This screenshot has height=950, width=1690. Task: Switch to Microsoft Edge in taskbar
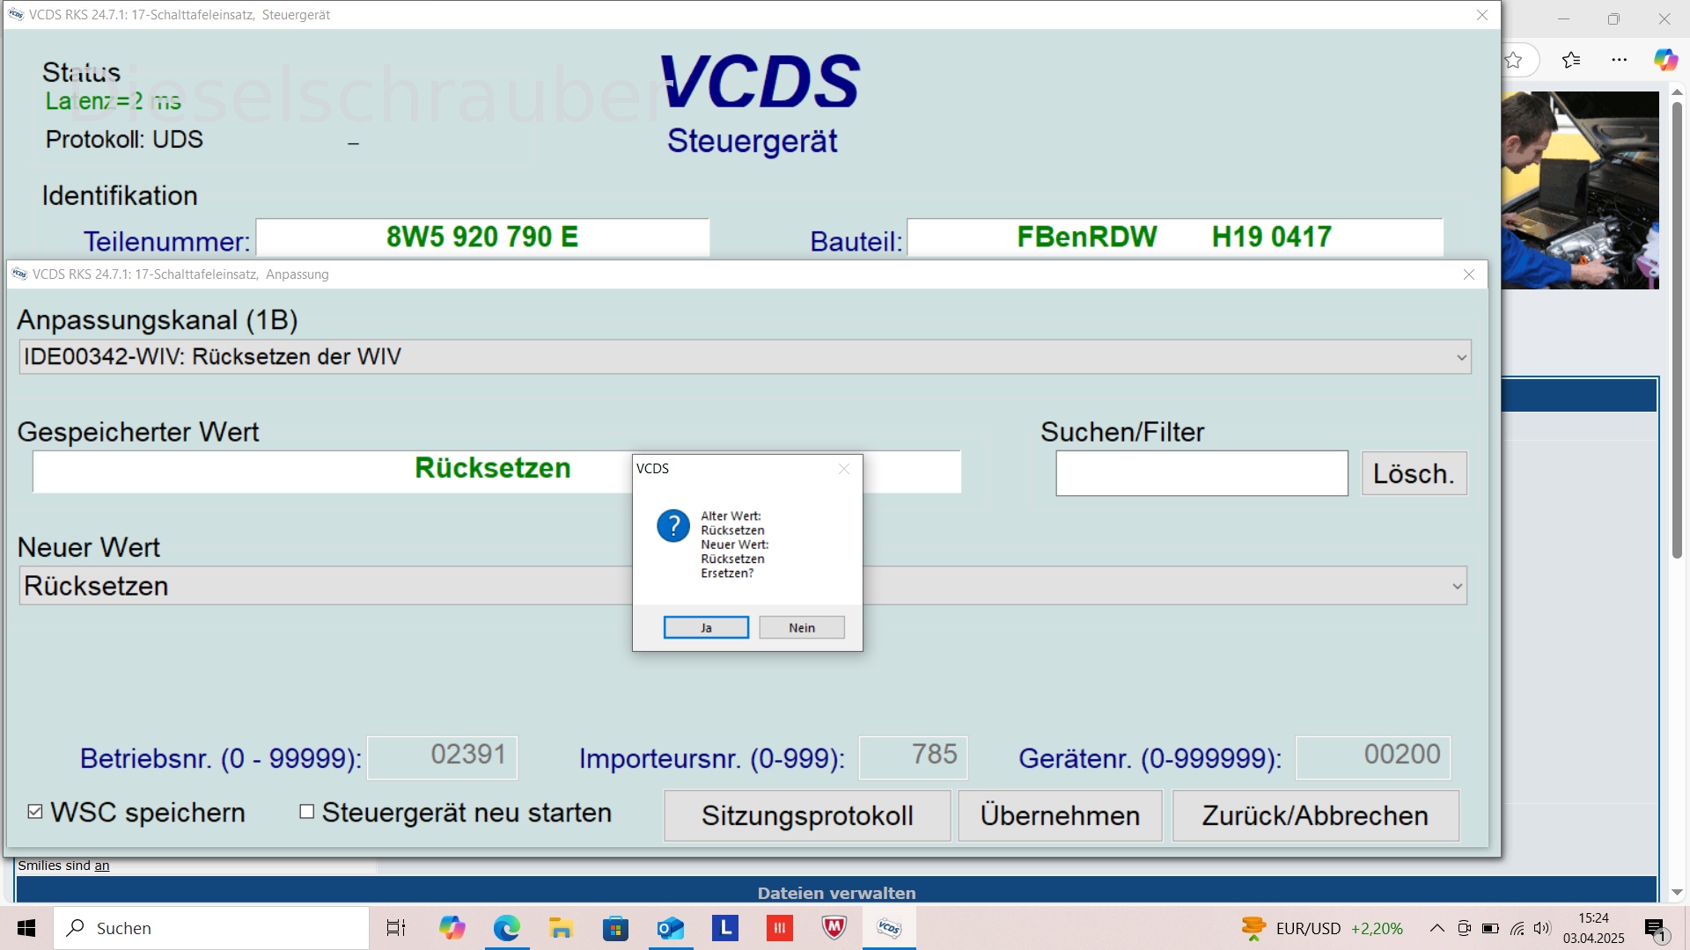(507, 928)
